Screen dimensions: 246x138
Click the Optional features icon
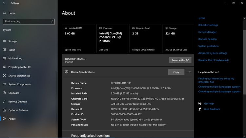4,110
